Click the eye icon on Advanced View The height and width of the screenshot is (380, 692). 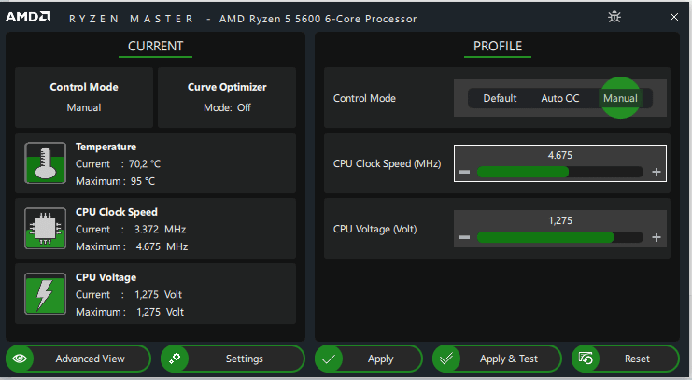[x=20, y=359]
